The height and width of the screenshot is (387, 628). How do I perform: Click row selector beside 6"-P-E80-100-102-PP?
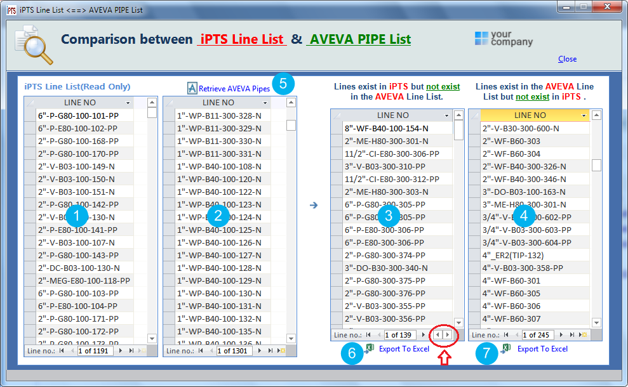click(x=30, y=128)
